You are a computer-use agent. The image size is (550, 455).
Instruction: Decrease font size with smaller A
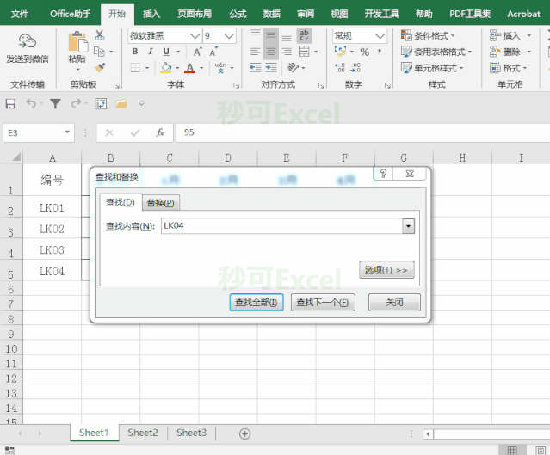(213, 52)
